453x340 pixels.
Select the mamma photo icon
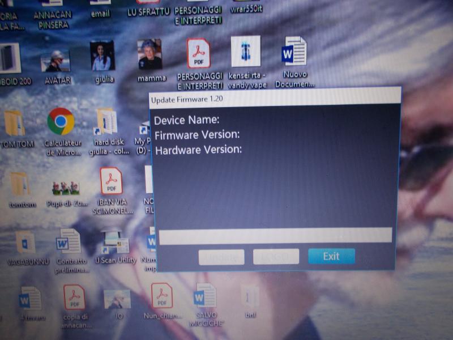pos(149,54)
